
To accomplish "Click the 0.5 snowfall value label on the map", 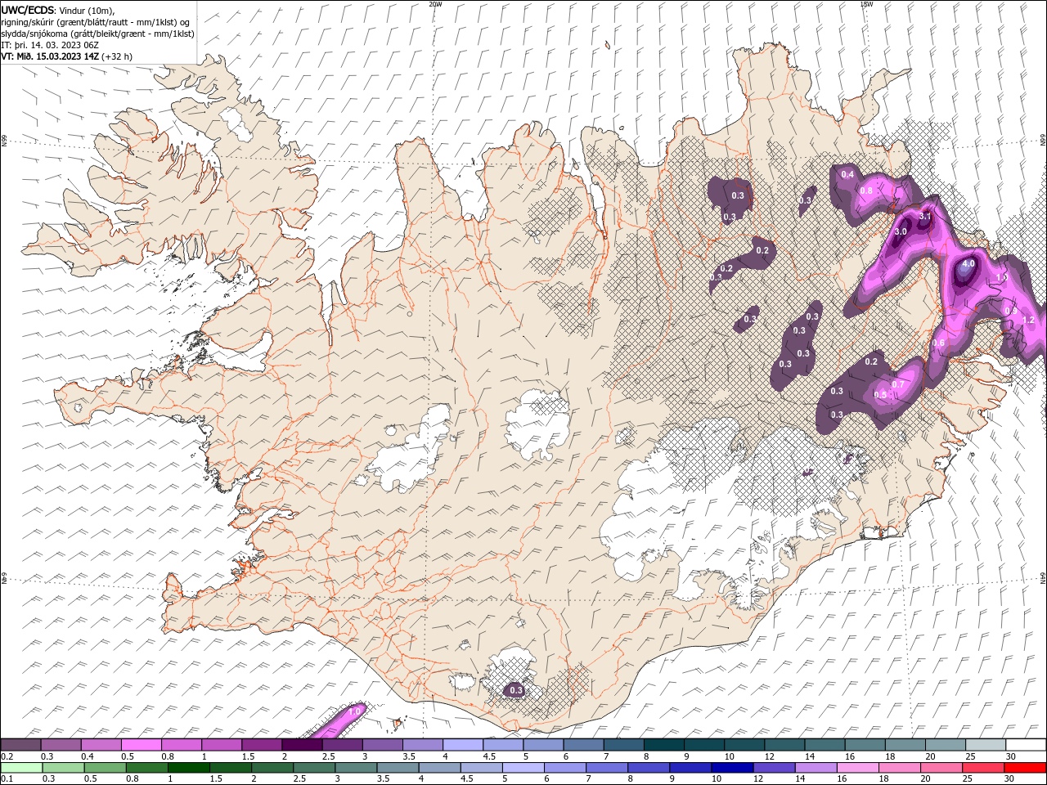I will click(880, 394).
